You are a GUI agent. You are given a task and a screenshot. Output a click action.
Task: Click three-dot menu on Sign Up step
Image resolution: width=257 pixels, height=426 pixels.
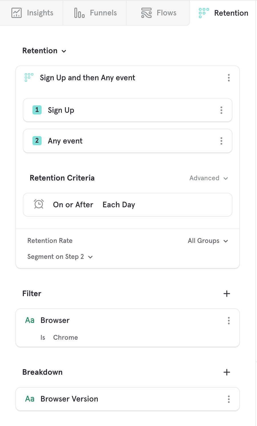pyautogui.click(x=221, y=110)
